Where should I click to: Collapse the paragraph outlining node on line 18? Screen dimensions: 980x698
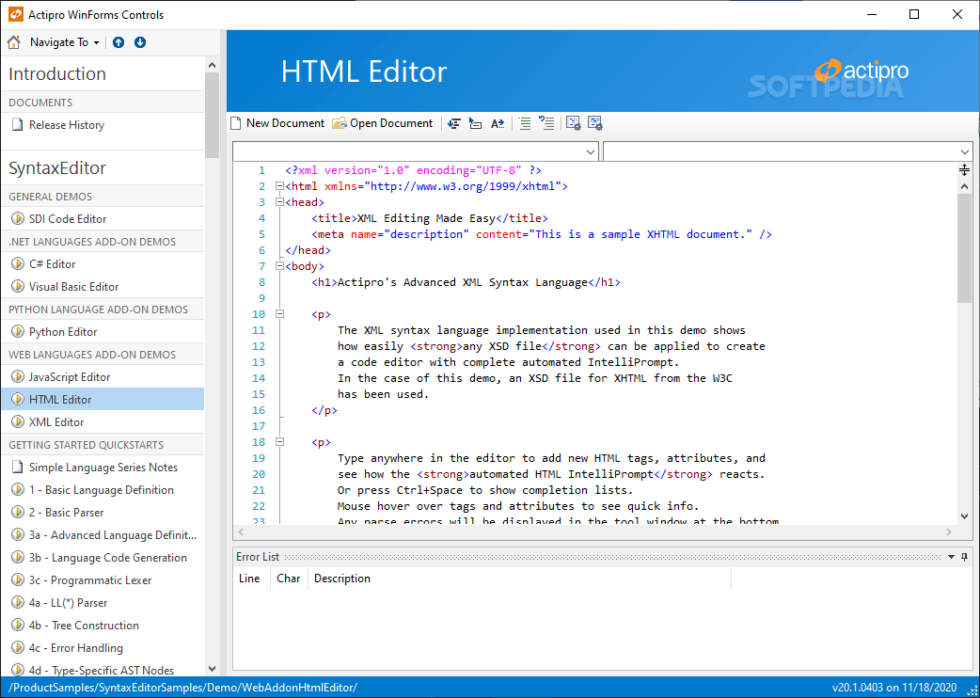pos(279,442)
